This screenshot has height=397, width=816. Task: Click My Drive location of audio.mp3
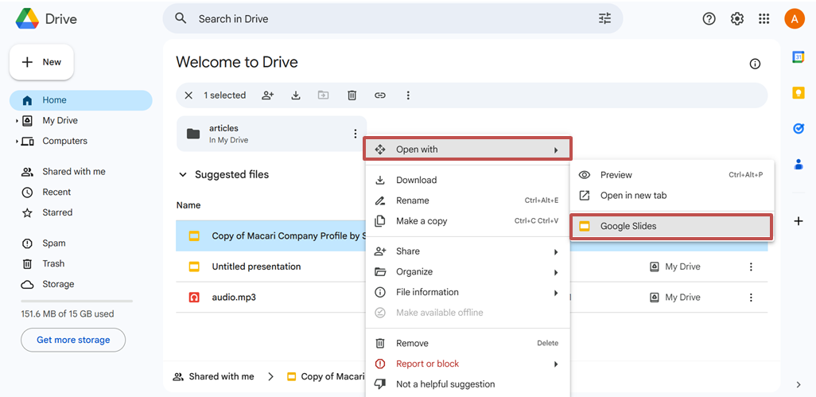[675, 298]
